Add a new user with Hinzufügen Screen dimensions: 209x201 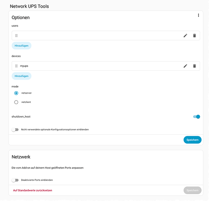21,46
